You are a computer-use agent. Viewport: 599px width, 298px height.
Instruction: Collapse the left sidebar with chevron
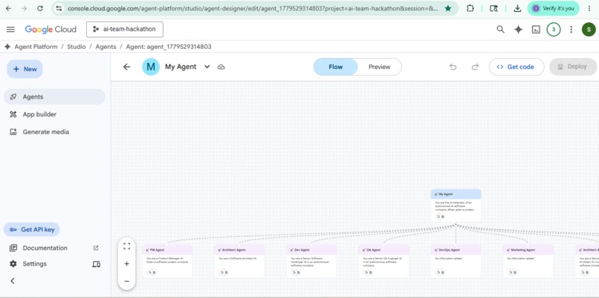(x=12, y=281)
